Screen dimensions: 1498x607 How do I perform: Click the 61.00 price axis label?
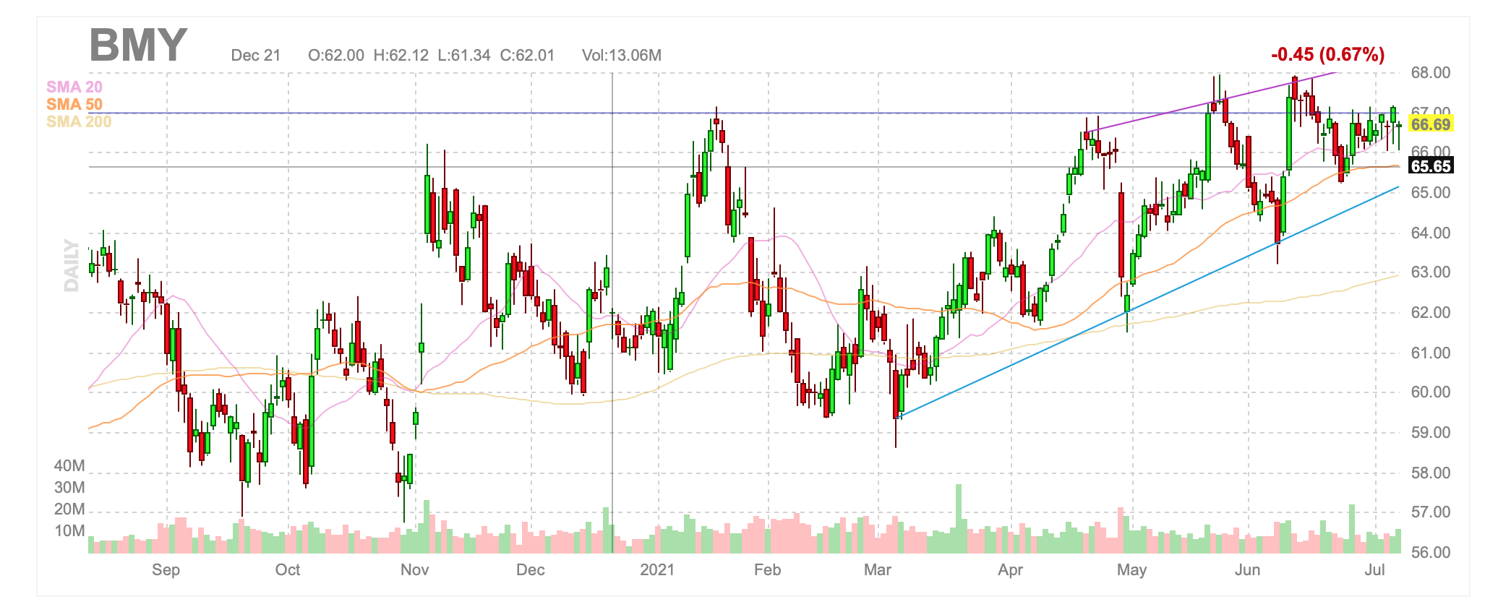tap(1431, 353)
